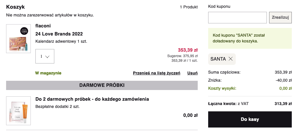The height and width of the screenshot is (133, 297).
Task: Click the Przenieś na listę życzeń link
Action: (156, 73)
